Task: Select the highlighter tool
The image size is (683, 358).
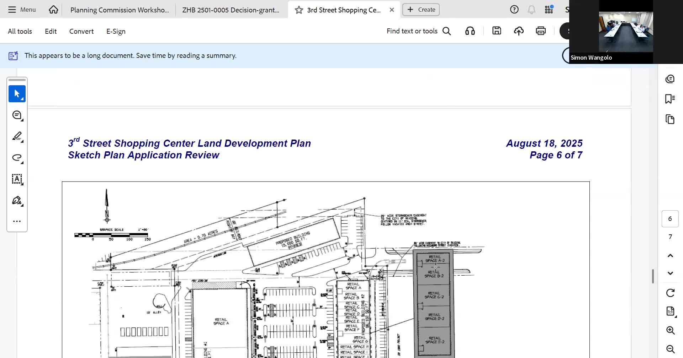Action: [17, 136]
